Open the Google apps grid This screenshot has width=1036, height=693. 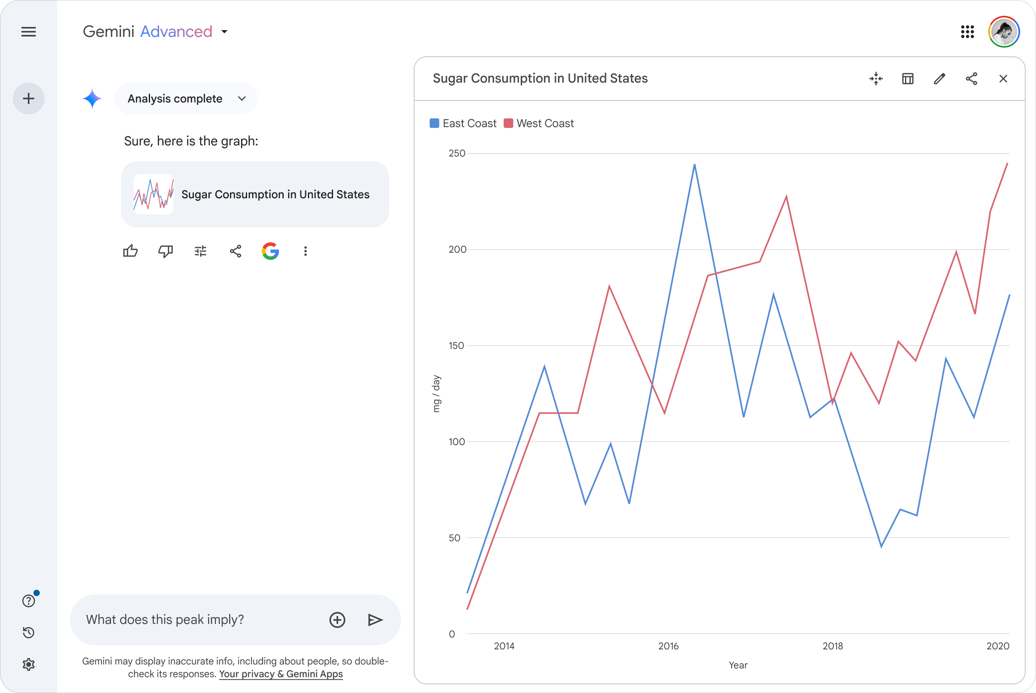pyautogui.click(x=968, y=32)
